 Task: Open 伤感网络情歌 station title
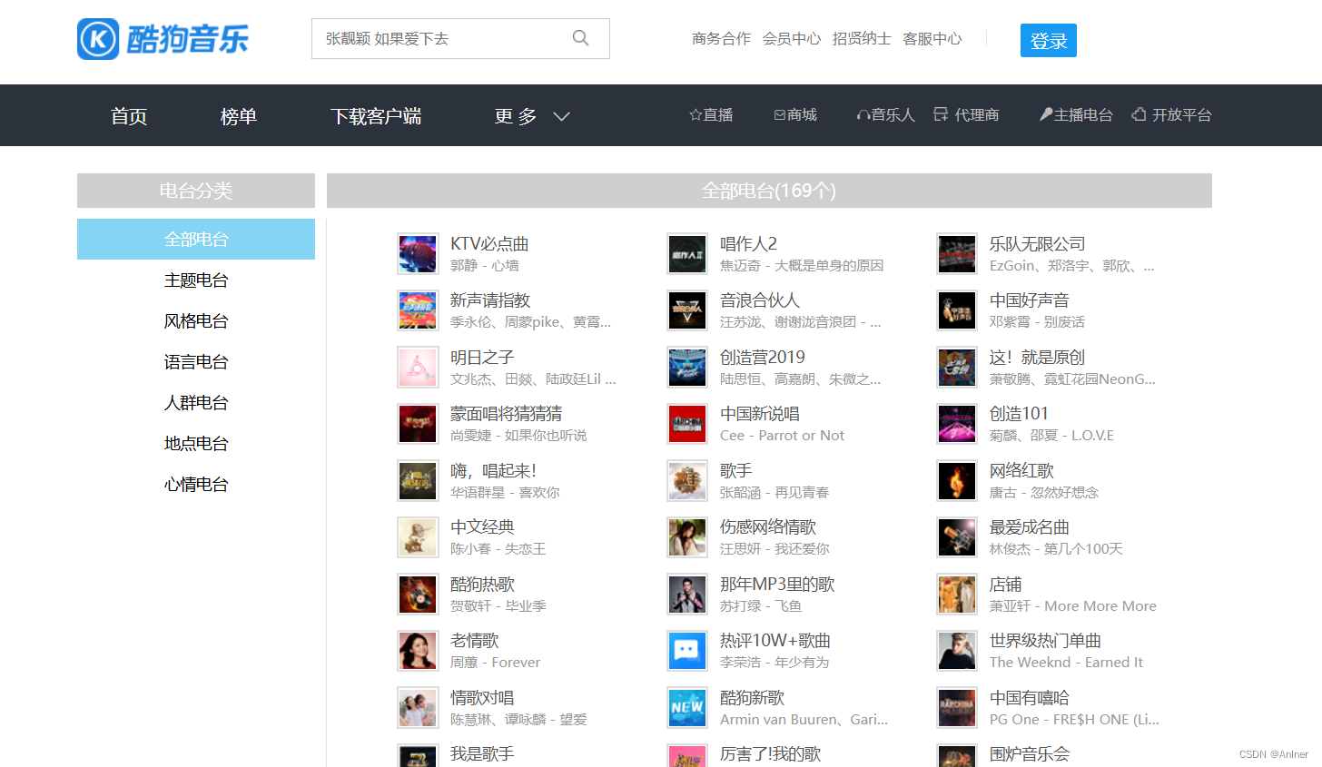point(768,526)
